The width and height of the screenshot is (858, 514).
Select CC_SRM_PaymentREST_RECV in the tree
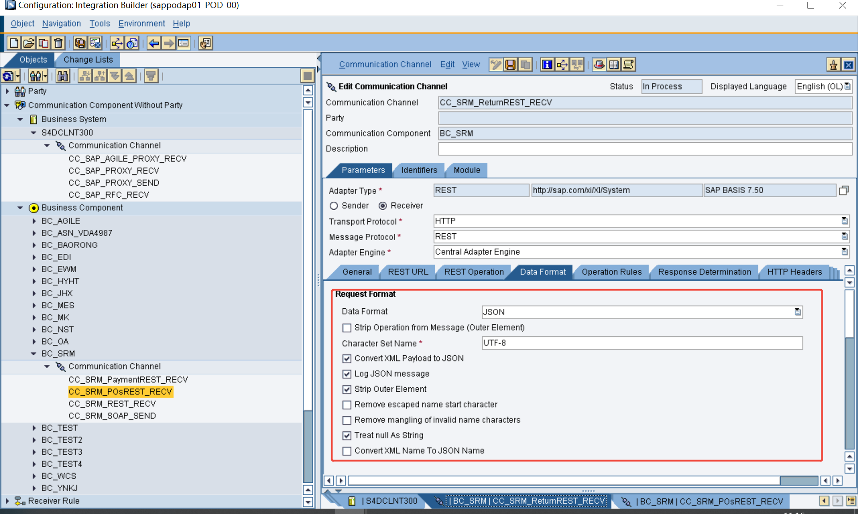point(128,380)
